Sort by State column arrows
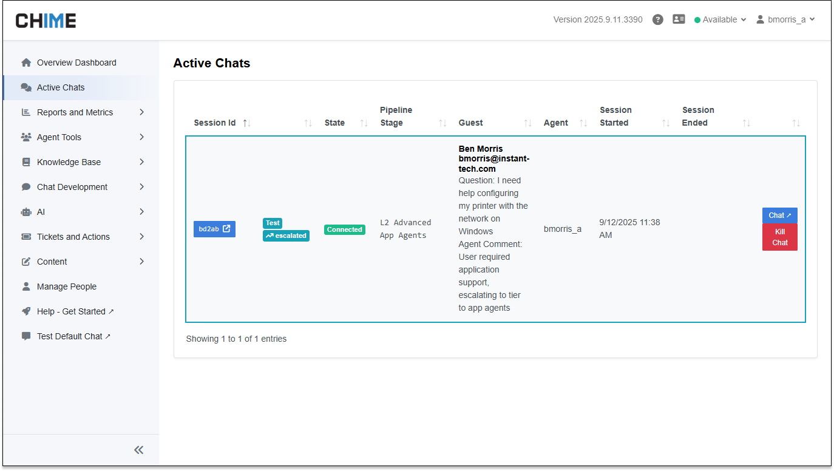Viewport: 834px width, 471px height. tap(364, 123)
